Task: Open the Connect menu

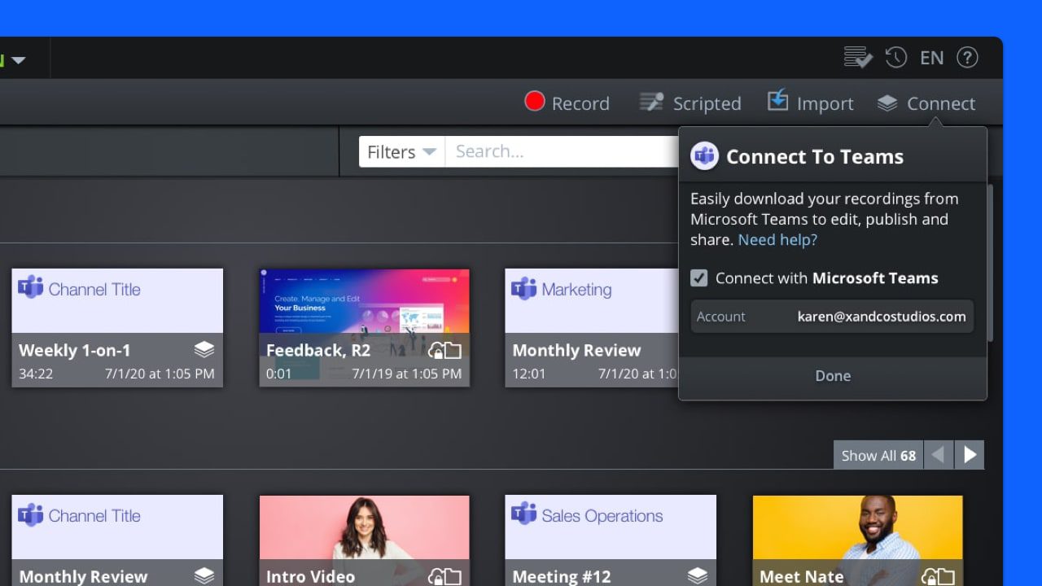Action: 926,103
